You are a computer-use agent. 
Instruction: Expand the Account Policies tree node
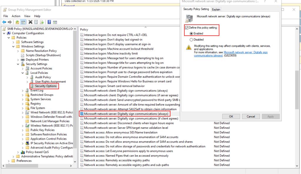click(x=23, y=68)
